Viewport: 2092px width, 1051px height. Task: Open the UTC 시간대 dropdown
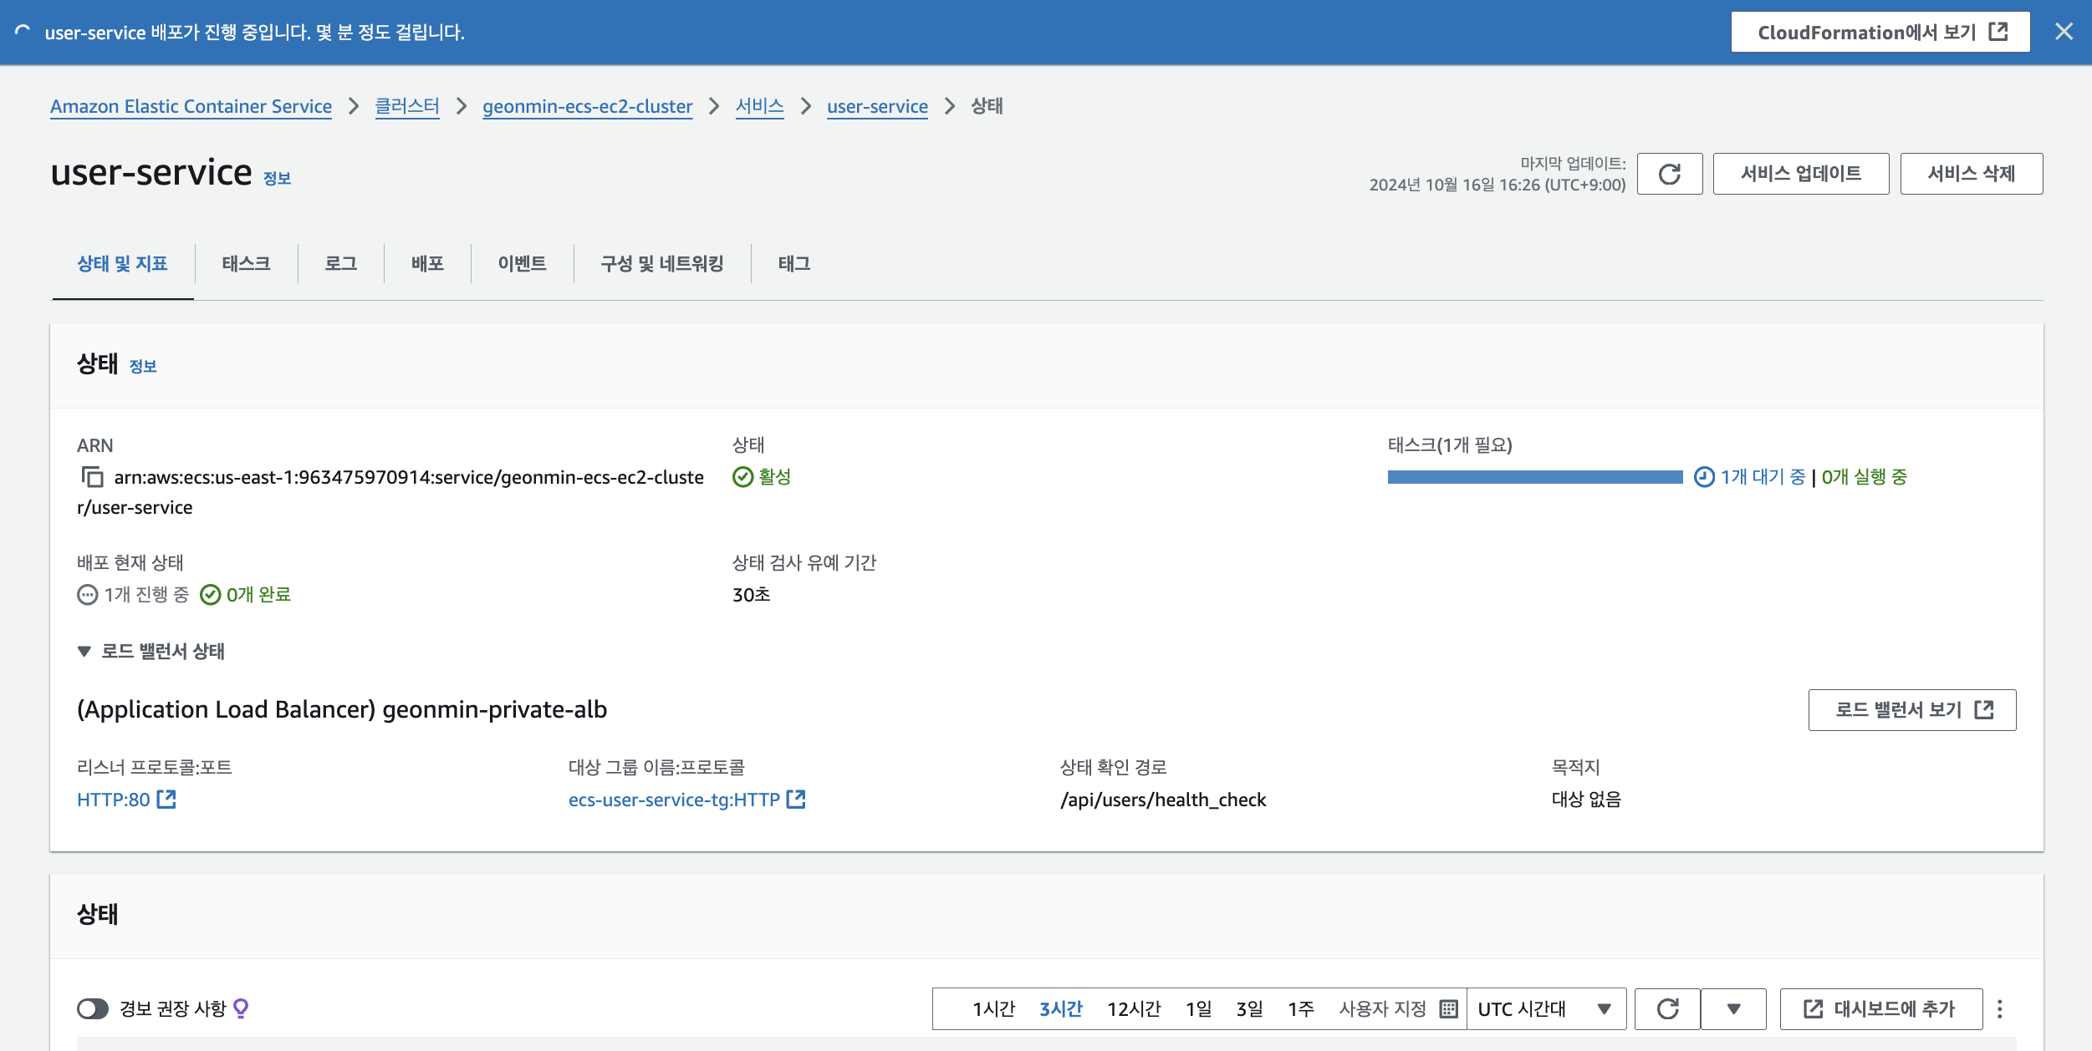[x=1547, y=1009]
